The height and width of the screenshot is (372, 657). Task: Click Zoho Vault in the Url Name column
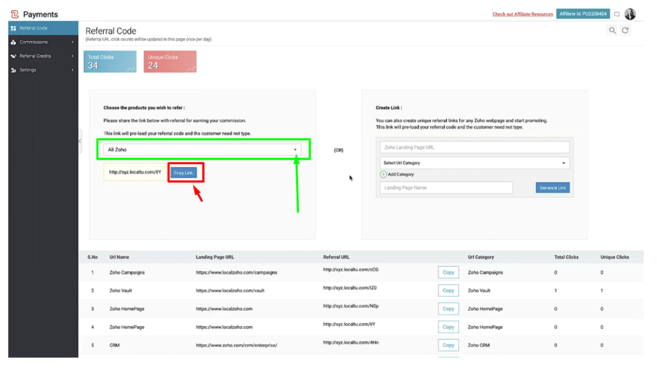click(x=121, y=291)
